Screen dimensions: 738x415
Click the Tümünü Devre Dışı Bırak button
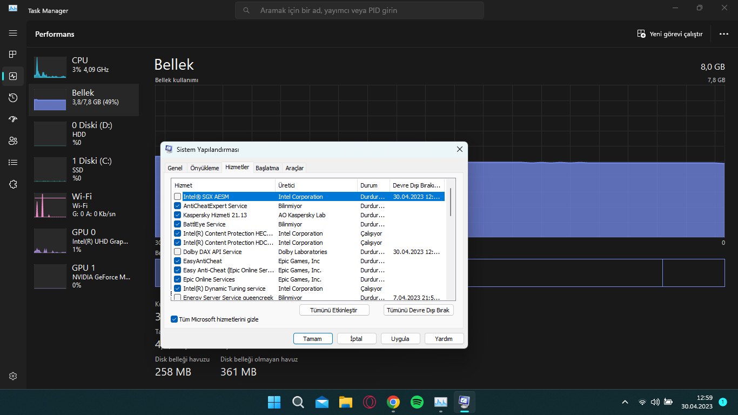pos(419,310)
